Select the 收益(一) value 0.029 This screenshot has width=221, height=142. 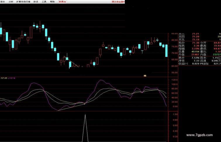click(196, 64)
